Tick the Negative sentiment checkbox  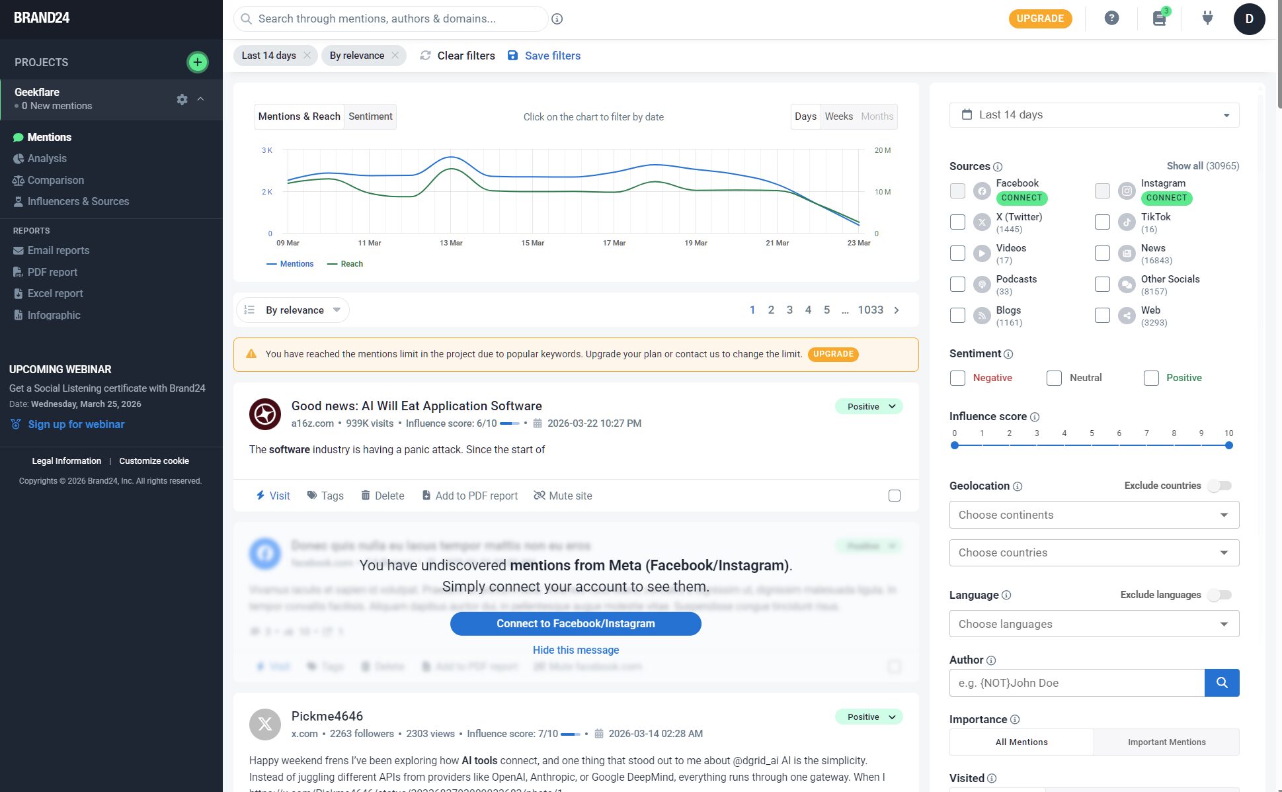tap(957, 378)
